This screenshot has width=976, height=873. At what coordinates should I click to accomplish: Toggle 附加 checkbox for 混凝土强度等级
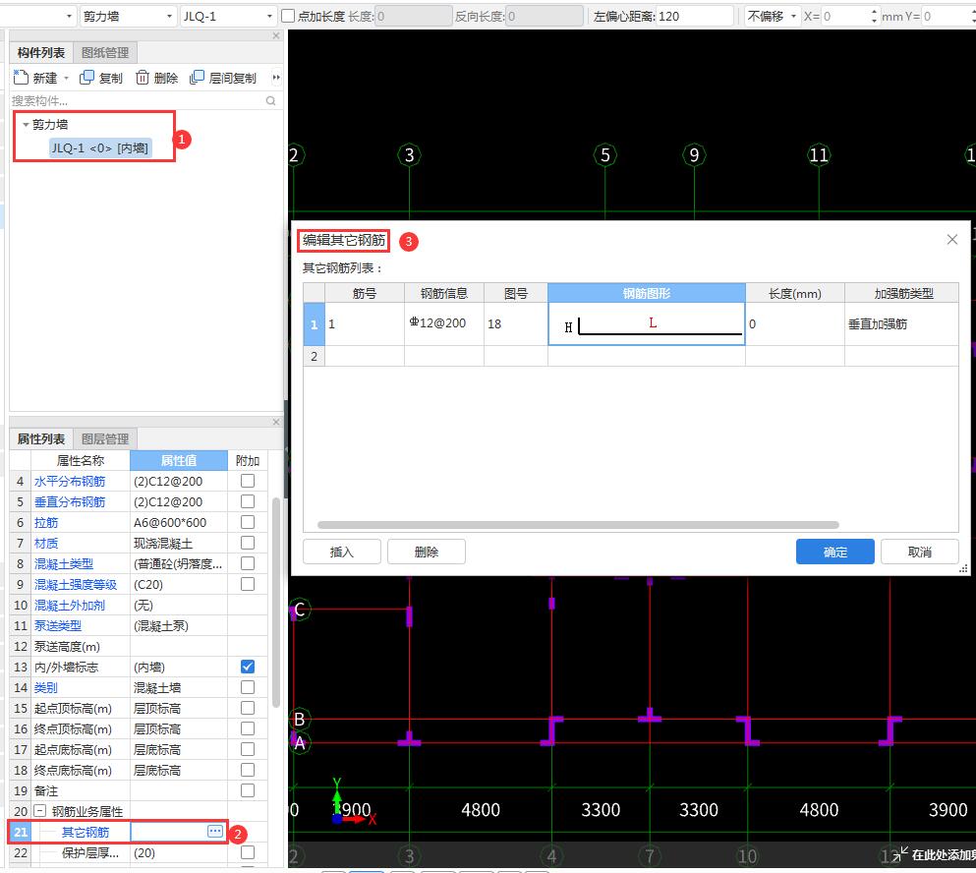coord(248,584)
